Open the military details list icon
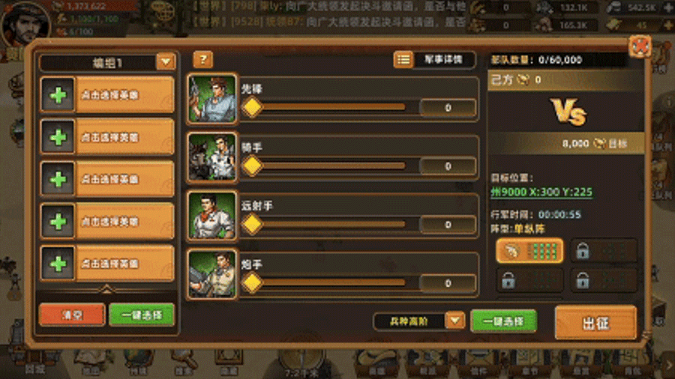 403,60
